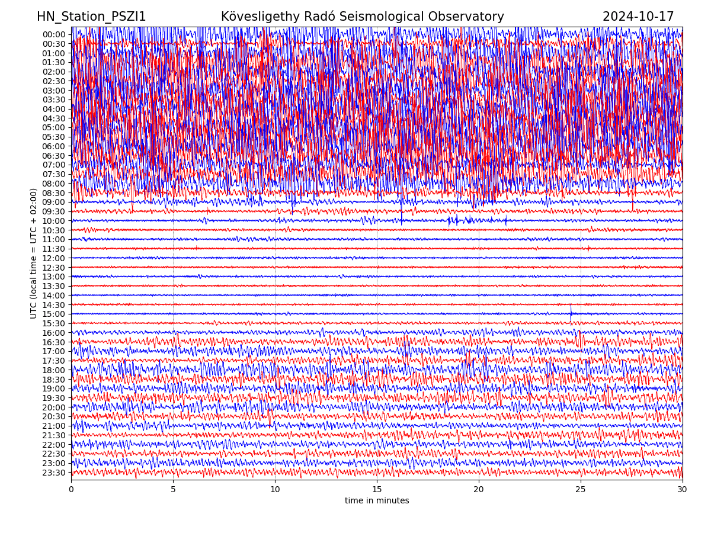This screenshot has height=533, width=711.
Task: Select the 09:00 time row label
Action: click(x=53, y=202)
